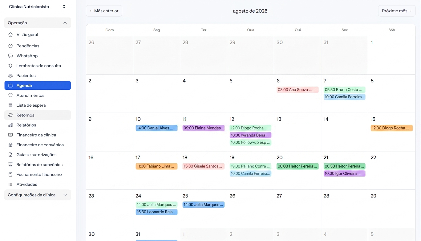Open the Retornos menu item
This screenshot has height=241, width=421.
(x=38, y=115)
